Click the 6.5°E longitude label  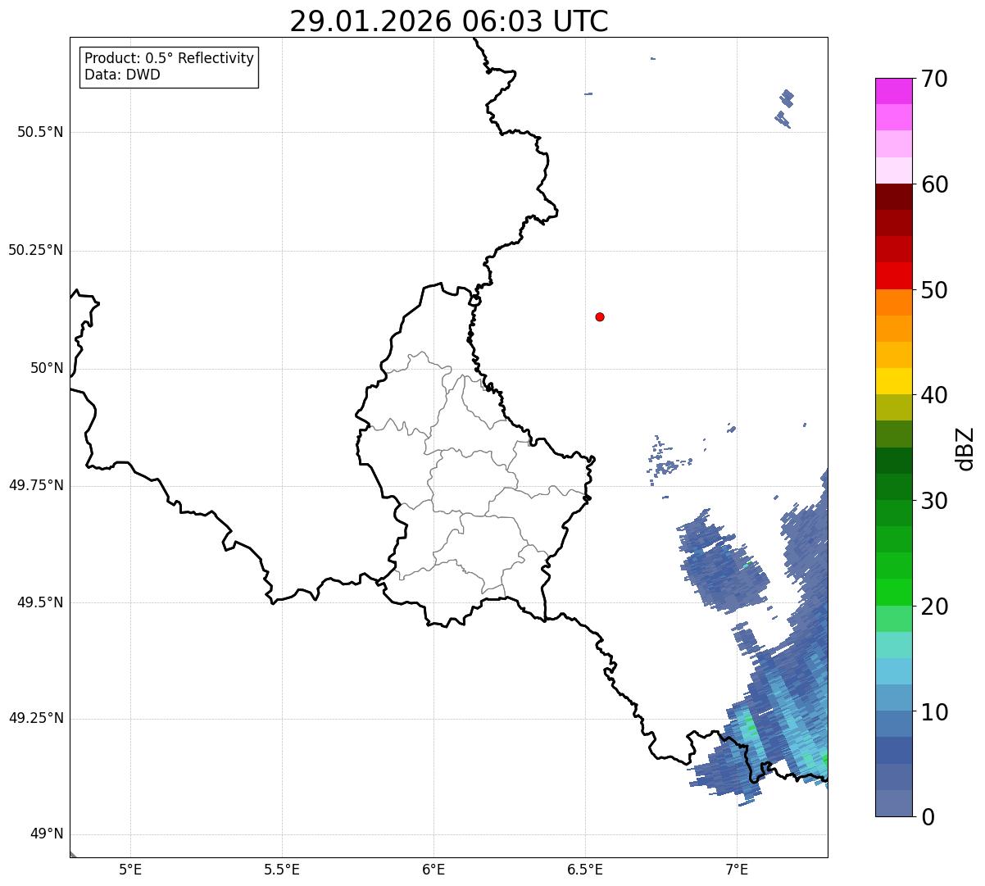(x=585, y=870)
